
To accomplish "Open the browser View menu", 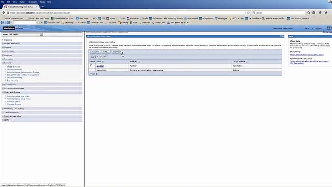I will pyautogui.click(x=15, y=2).
